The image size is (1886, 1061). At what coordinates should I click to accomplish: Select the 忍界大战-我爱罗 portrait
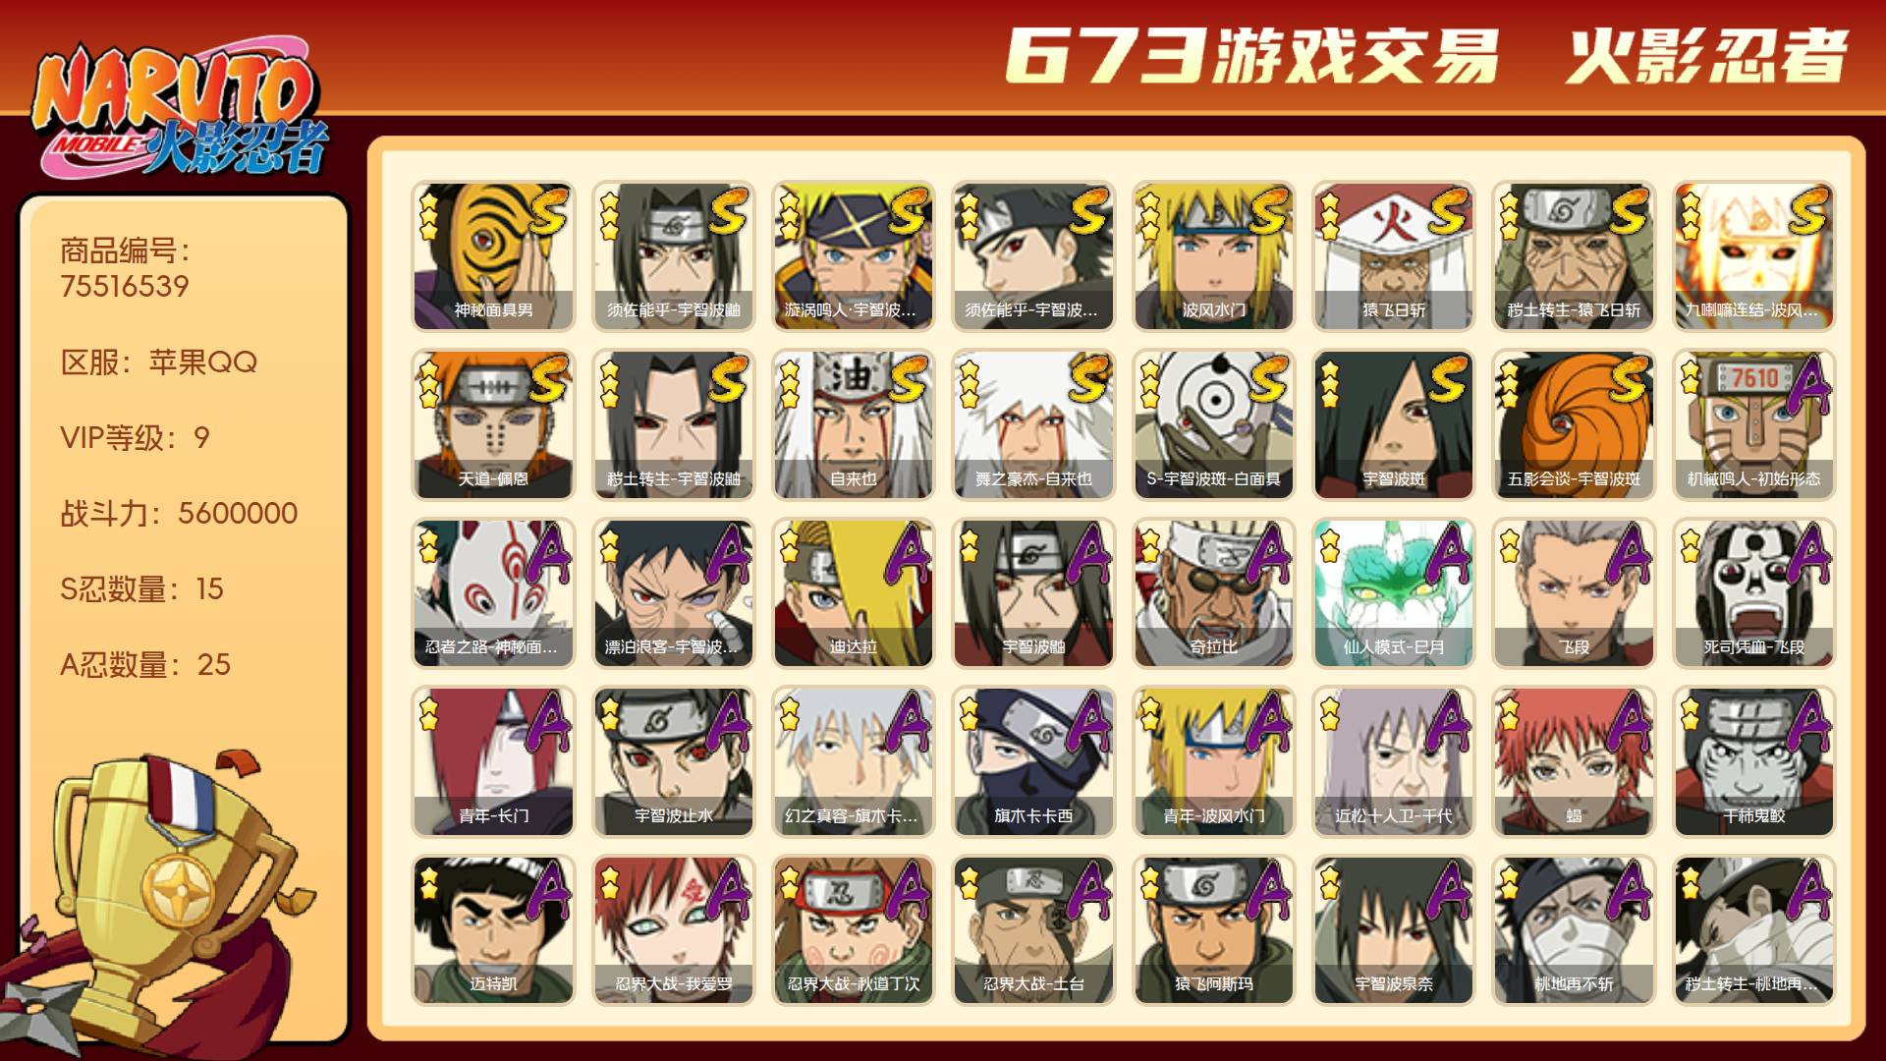[674, 930]
